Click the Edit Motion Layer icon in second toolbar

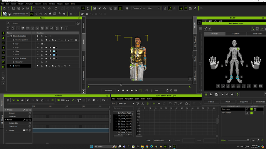click(x=32, y=14)
